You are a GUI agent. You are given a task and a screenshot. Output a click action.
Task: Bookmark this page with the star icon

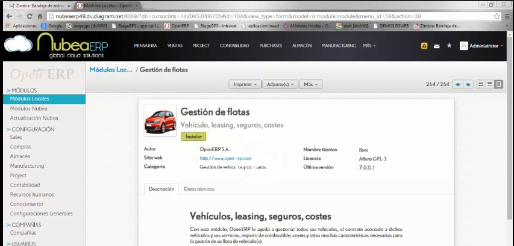[497, 16]
